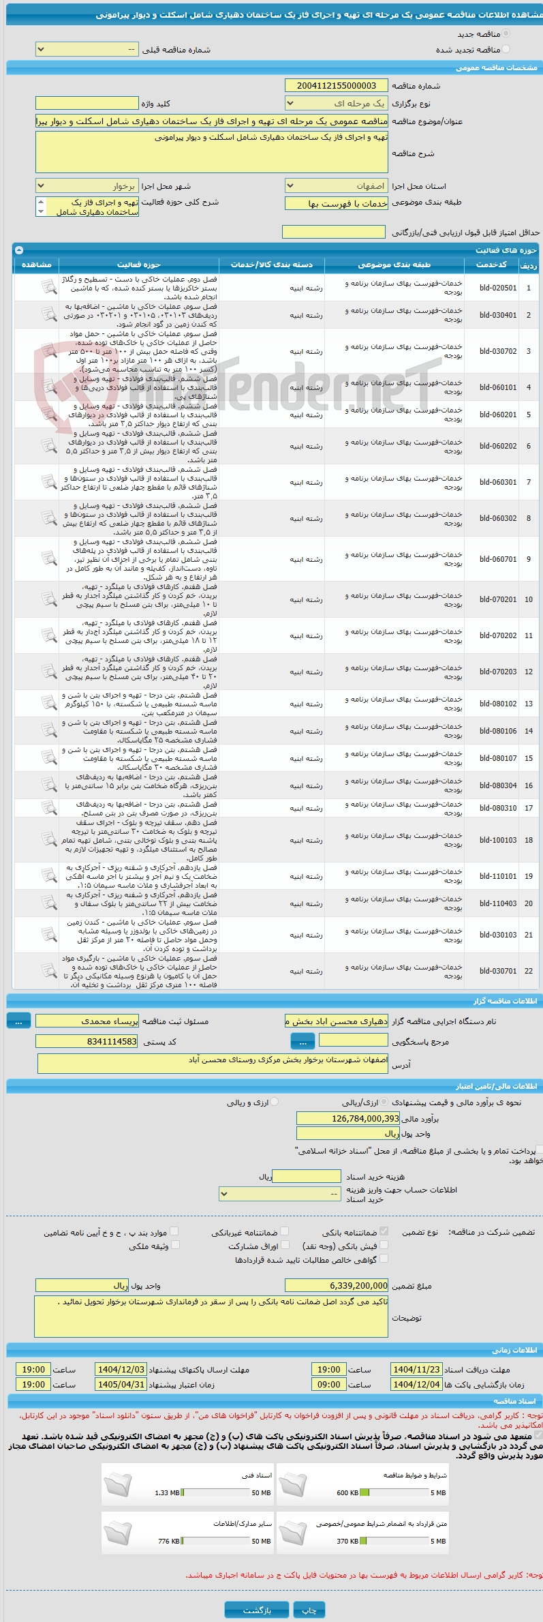Open view icon for row bld-070202
This screenshot has width=543, height=1622.
point(48,635)
